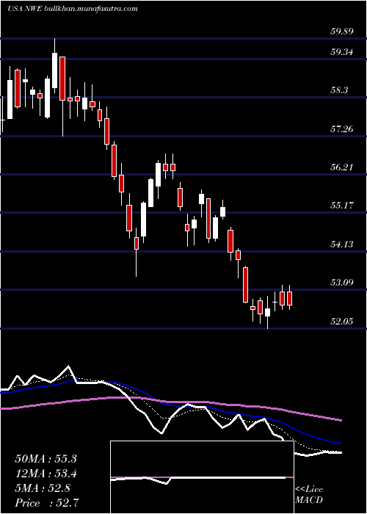
Task: Click the 54.13 price level label
Action: click(342, 244)
